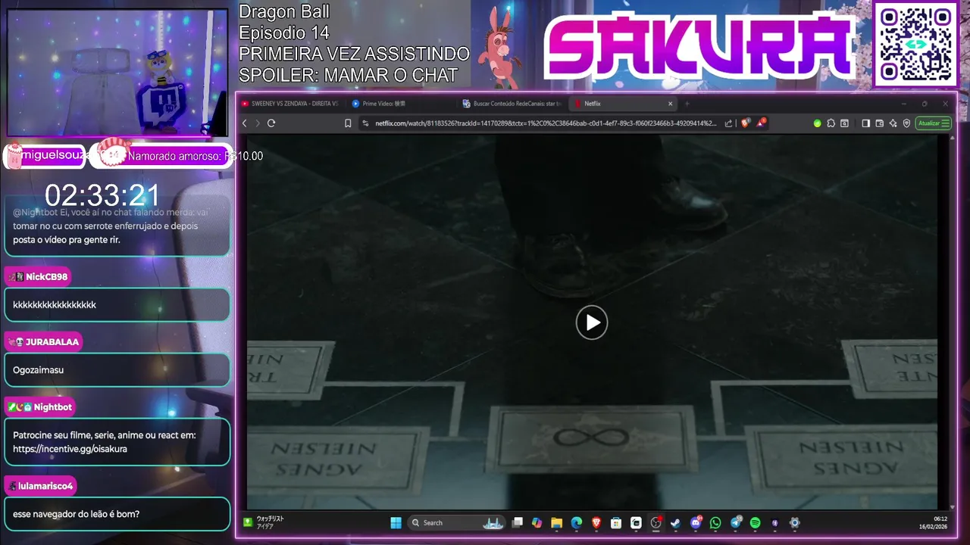Image resolution: width=970 pixels, height=545 pixels.
Task: Open a new browser tab
Action: pos(687,104)
